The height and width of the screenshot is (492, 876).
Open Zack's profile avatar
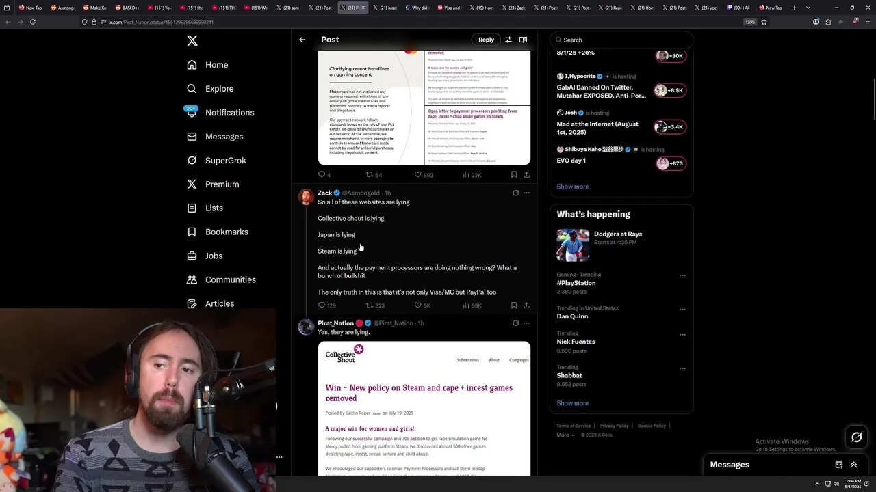click(306, 197)
